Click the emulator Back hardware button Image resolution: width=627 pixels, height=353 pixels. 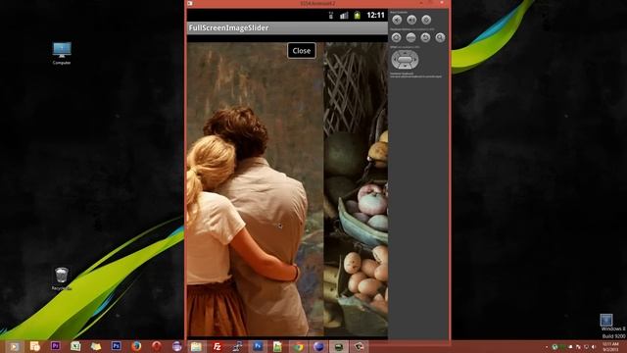425,37
